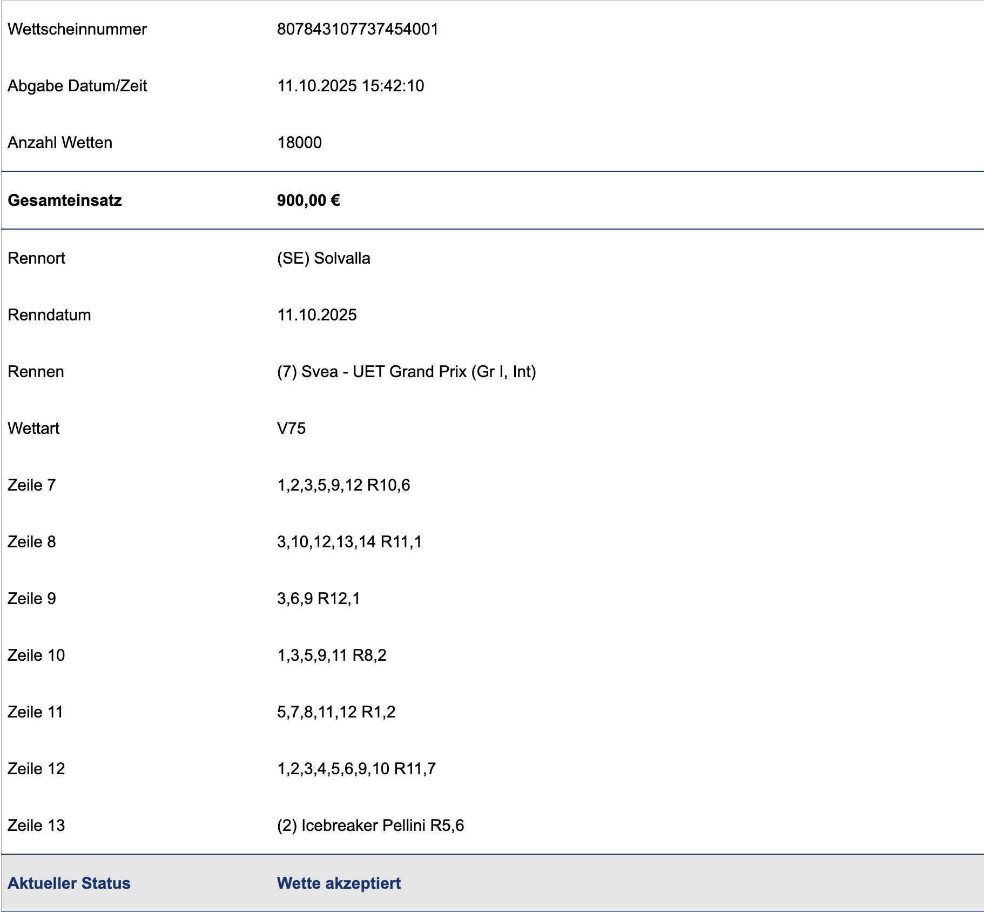
Task: Select the Svea - UET Grand Prix race text
Action: [406, 372]
